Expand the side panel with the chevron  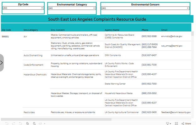[2, 63]
